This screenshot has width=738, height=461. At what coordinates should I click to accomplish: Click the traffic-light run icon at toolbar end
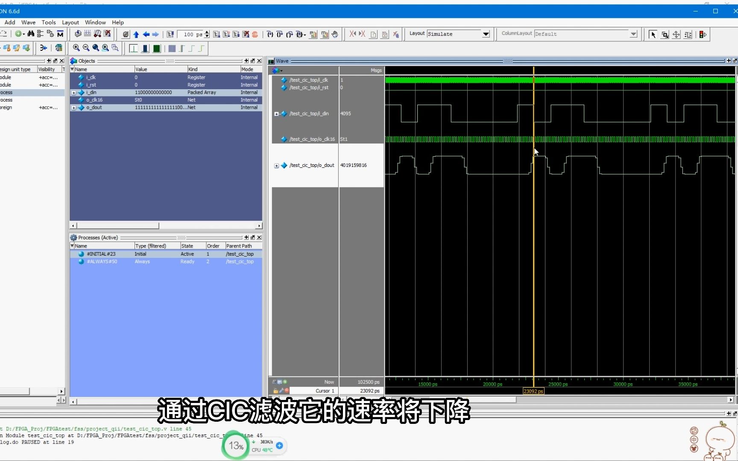(703, 35)
